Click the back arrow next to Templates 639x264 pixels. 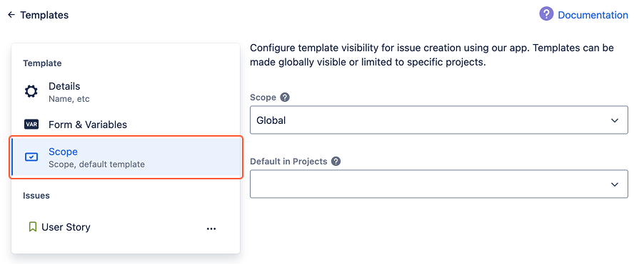(x=11, y=15)
